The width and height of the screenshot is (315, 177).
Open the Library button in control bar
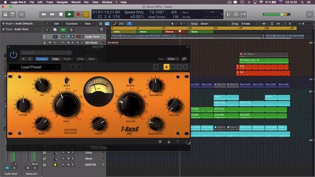(5, 14)
